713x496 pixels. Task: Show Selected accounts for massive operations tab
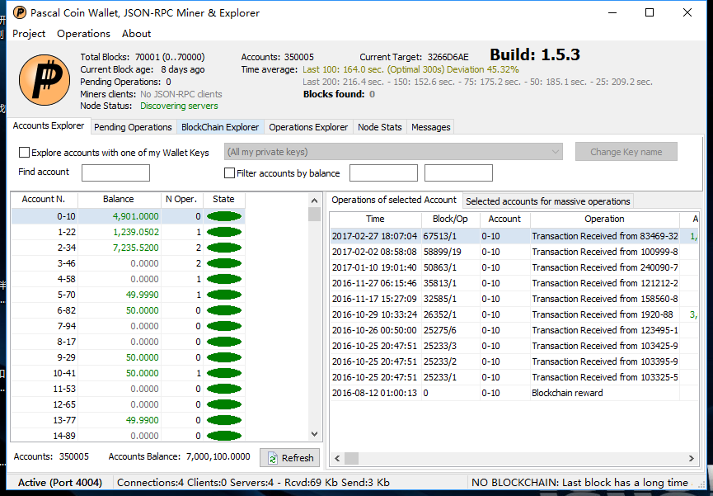point(548,201)
